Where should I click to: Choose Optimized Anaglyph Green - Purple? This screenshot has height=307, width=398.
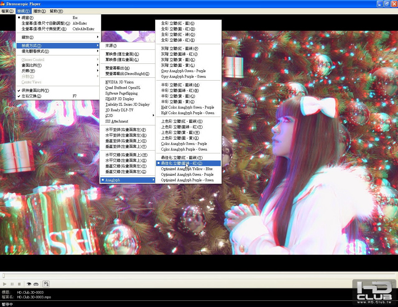pos(188,174)
